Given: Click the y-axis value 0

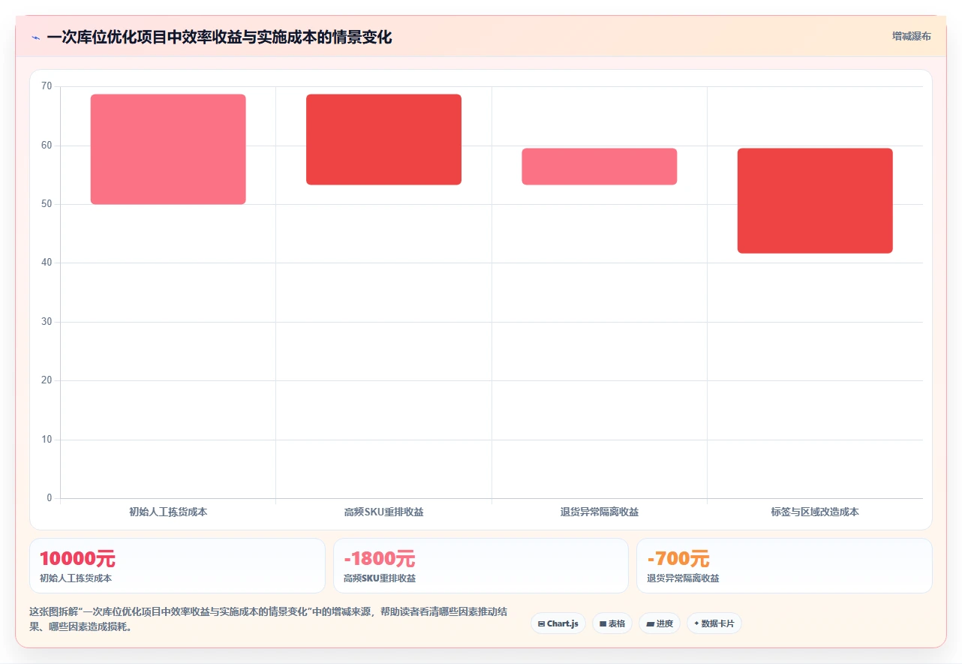Looking at the screenshot, I should tap(50, 498).
